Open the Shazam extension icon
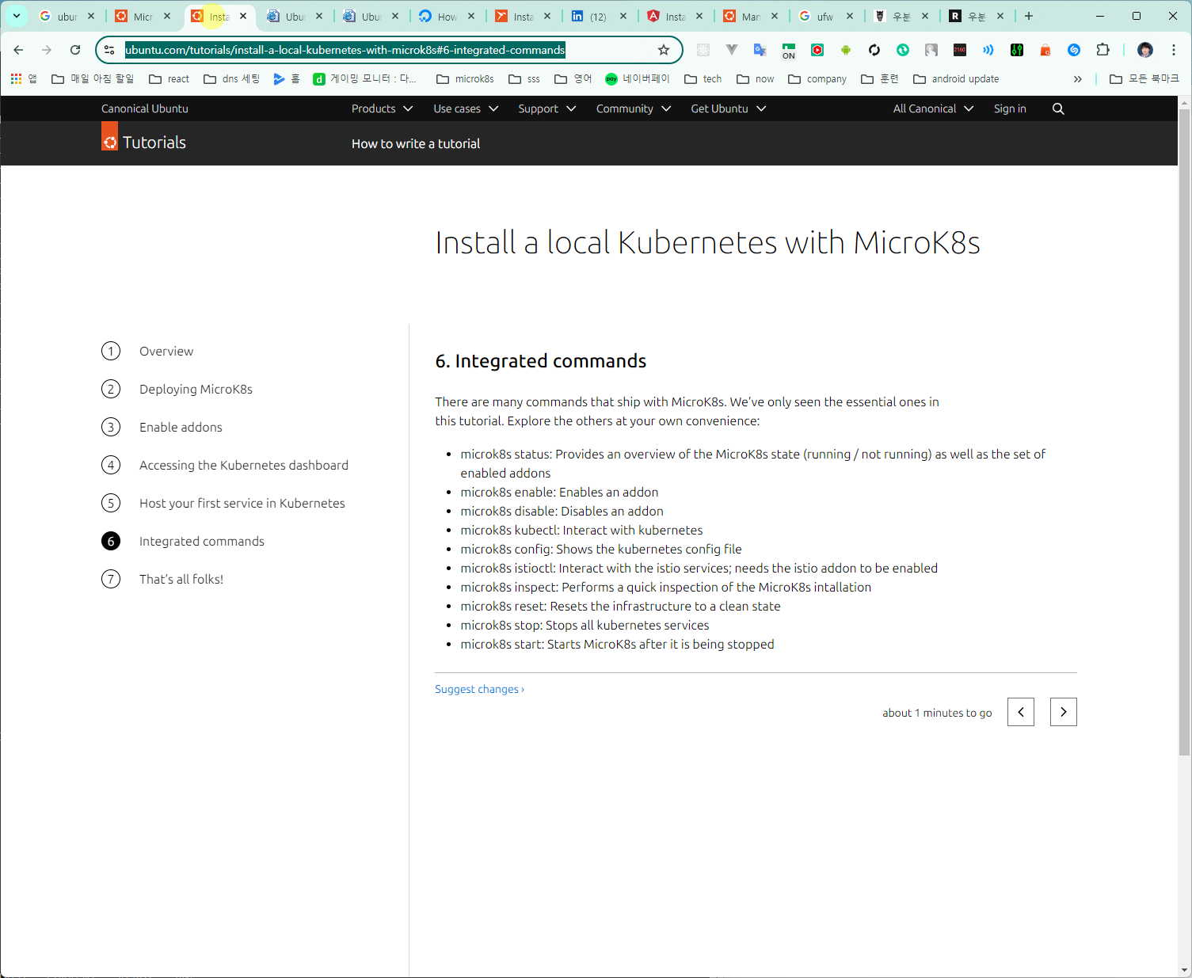Viewport: 1192px width, 978px height. 1074,50
